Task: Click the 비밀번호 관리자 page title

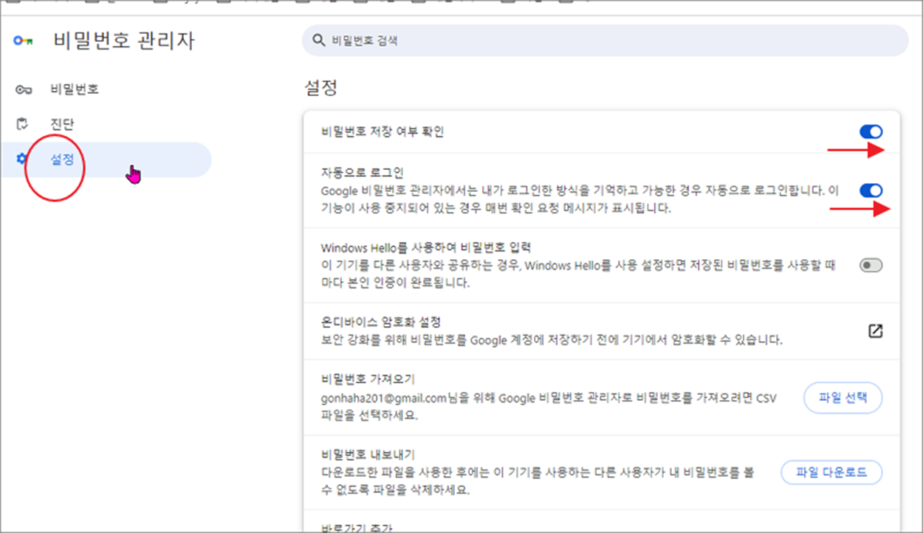Action: (x=124, y=41)
